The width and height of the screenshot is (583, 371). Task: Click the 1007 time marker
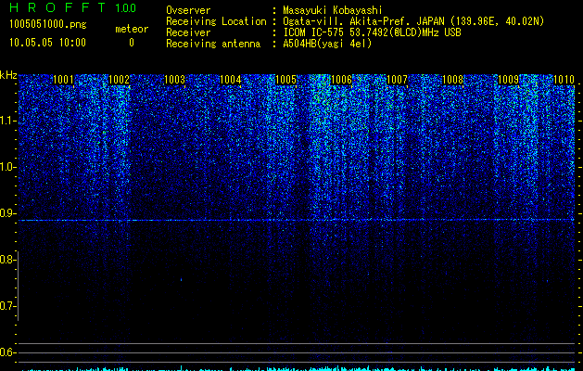[x=397, y=80]
